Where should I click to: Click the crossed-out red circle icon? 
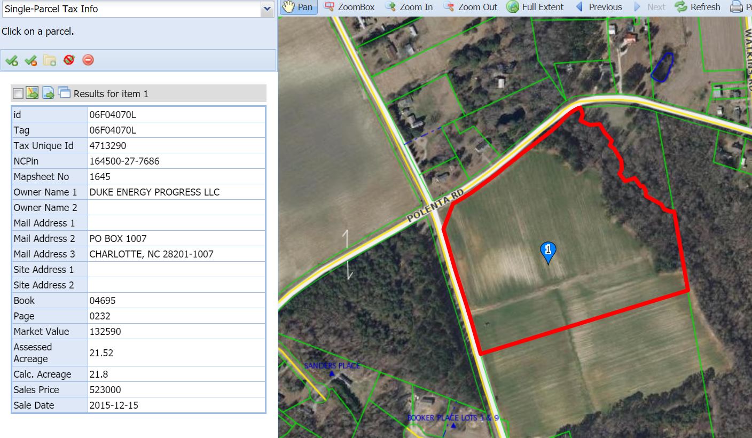[69, 60]
